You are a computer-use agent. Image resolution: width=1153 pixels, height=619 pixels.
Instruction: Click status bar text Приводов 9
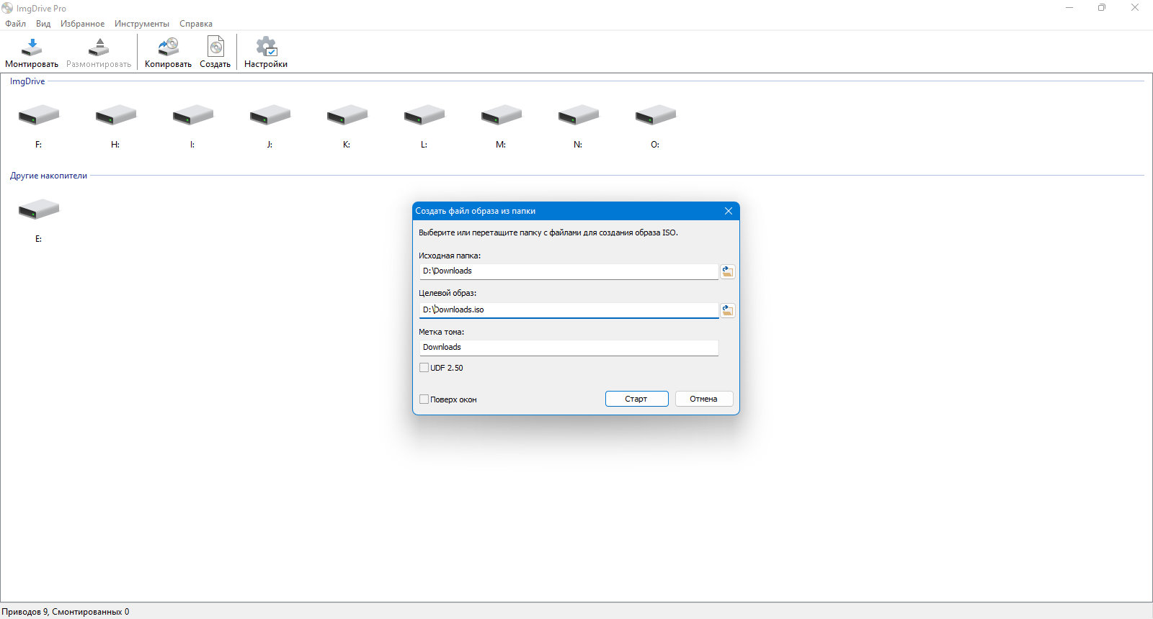pos(25,612)
